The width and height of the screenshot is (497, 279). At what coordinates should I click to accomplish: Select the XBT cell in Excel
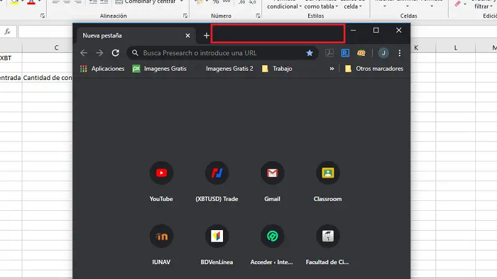pos(11,58)
